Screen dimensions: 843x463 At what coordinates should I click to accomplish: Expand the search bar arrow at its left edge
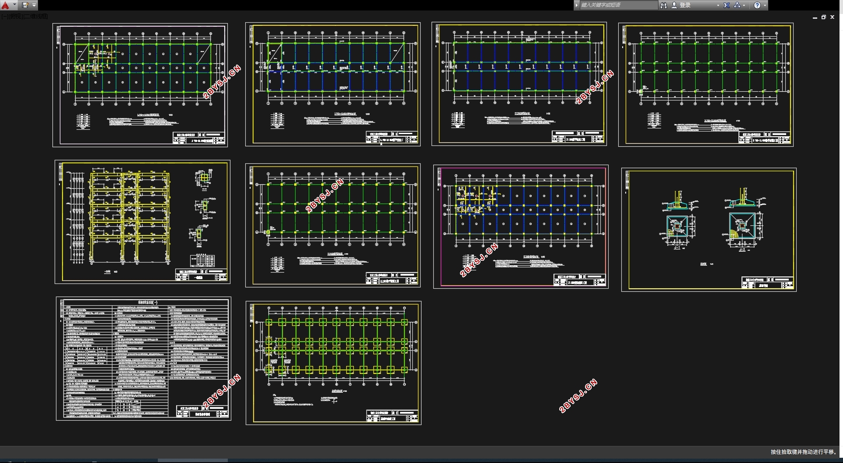pos(577,5)
